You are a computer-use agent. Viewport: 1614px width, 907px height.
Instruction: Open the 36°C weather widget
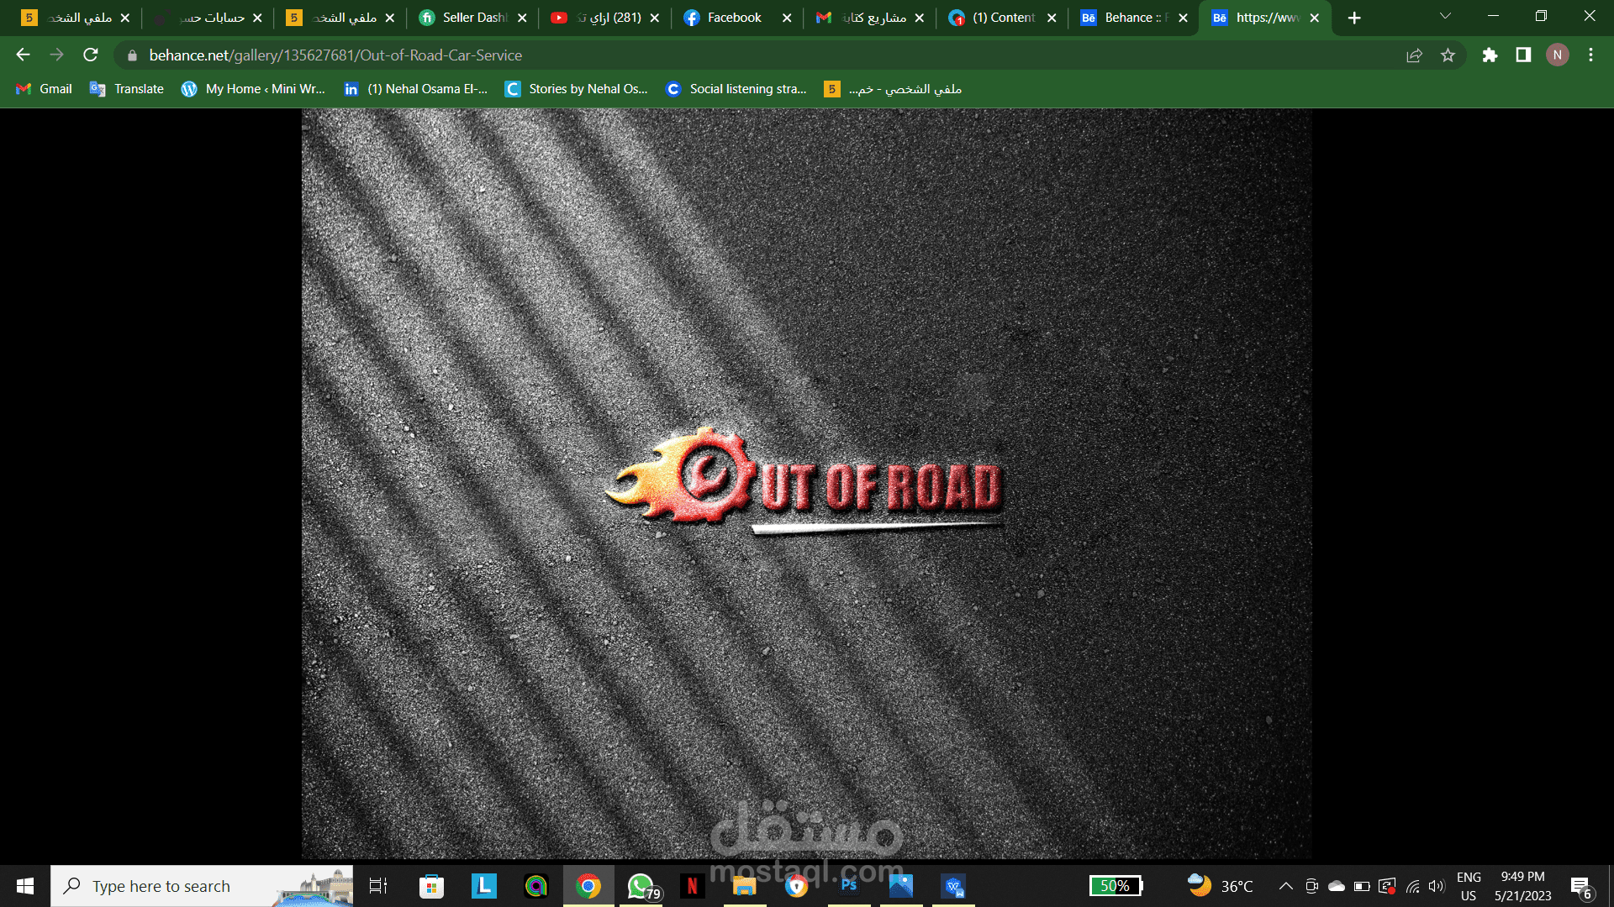tap(1220, 886)
